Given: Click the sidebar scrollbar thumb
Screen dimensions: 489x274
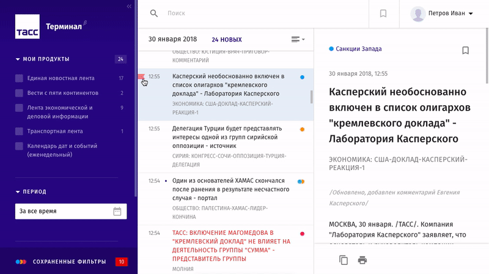Looking at the screenshot, I should (x=136, y=98).
